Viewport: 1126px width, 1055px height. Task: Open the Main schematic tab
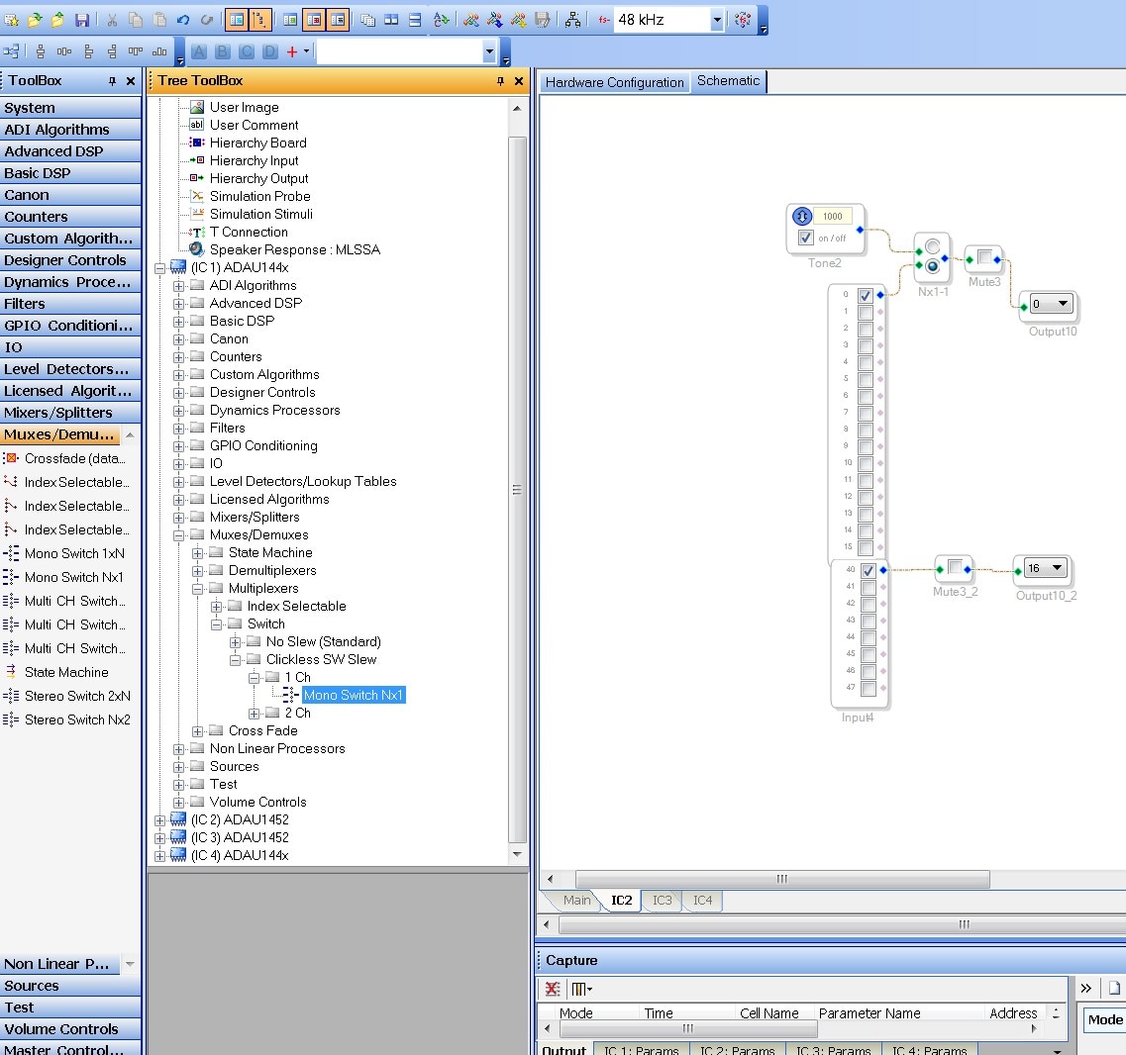tap(576, 900)
